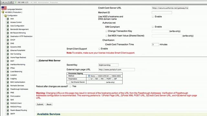Click the page icon beside Dynamic DNS
This screenshot has width=207, height=116.
8,47
